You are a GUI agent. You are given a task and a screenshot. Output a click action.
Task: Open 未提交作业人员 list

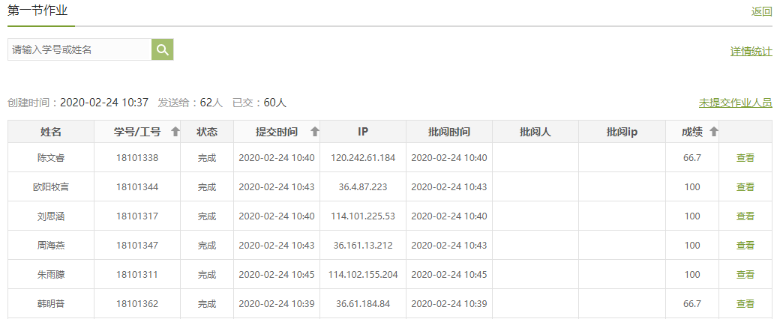tap(735, 103)
